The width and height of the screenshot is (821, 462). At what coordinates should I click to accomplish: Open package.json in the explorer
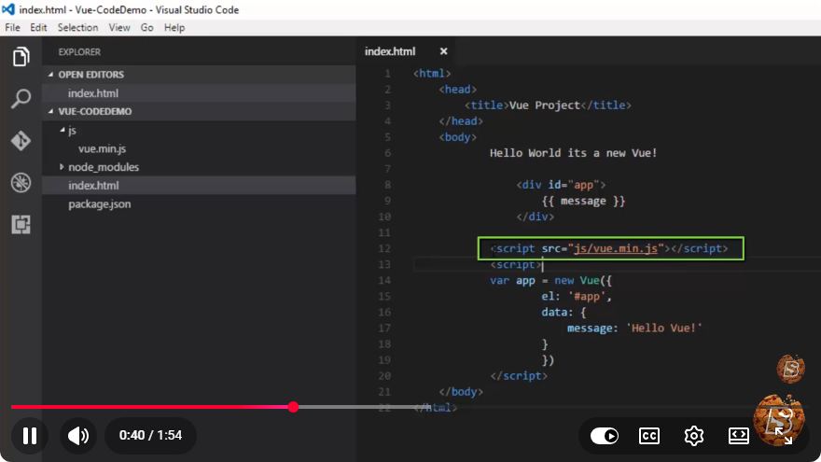(x=100, y=203)
